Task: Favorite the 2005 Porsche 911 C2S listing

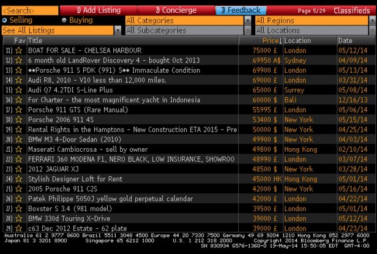Action: (x=18, y=189)
